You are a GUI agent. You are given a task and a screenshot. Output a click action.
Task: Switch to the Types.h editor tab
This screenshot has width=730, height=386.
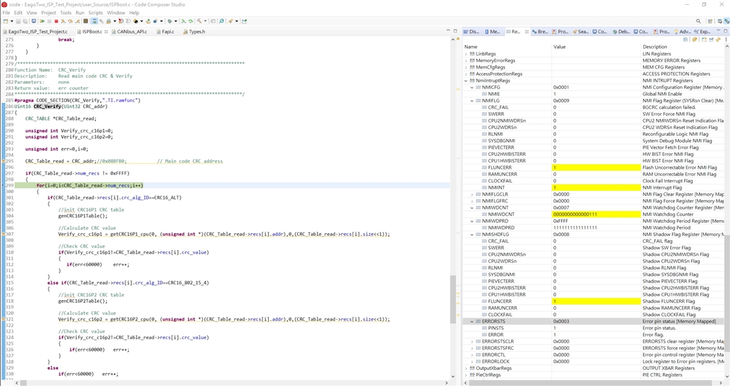196,31
